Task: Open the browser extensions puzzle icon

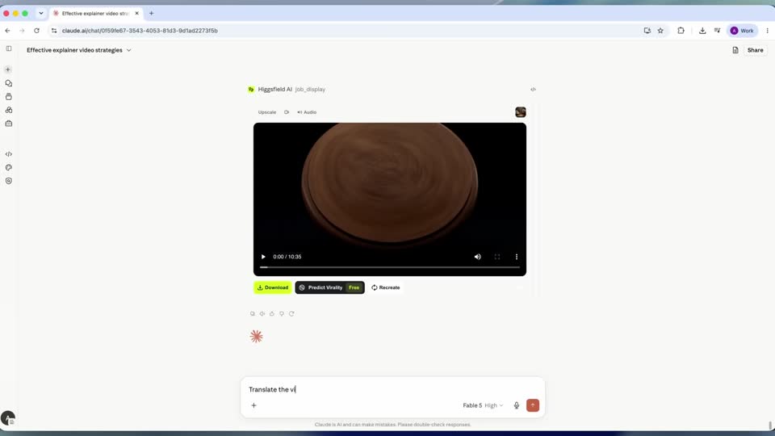Action: point(681,31)
